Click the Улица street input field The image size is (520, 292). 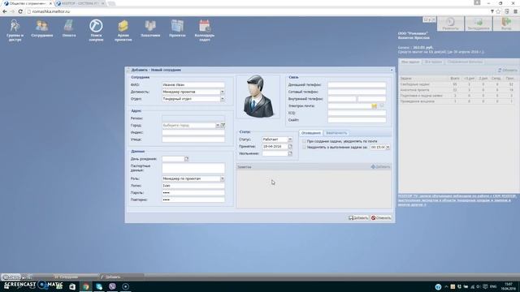click(x=193, y=140)
